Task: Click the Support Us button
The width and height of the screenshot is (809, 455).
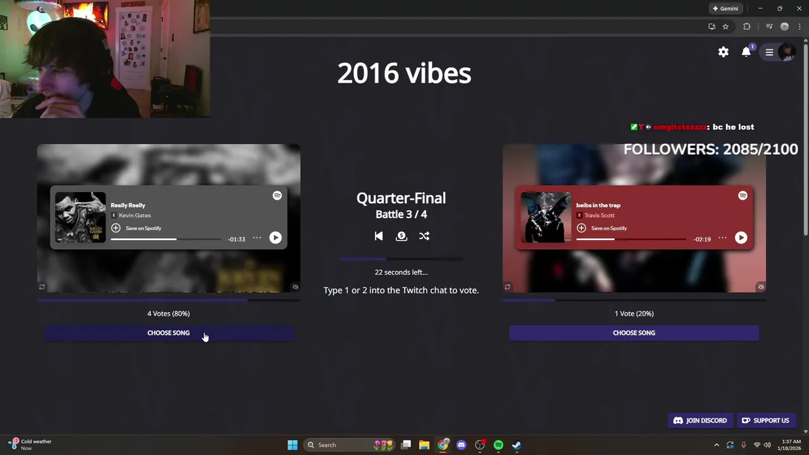Action: point(765,421)
